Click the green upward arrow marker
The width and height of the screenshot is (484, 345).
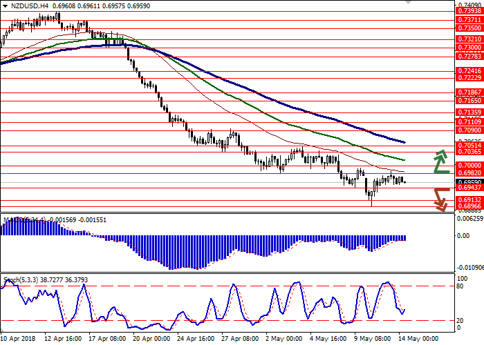click(440, 161)
